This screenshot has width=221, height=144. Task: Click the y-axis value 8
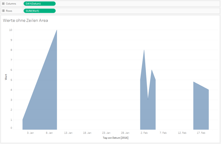11,50
